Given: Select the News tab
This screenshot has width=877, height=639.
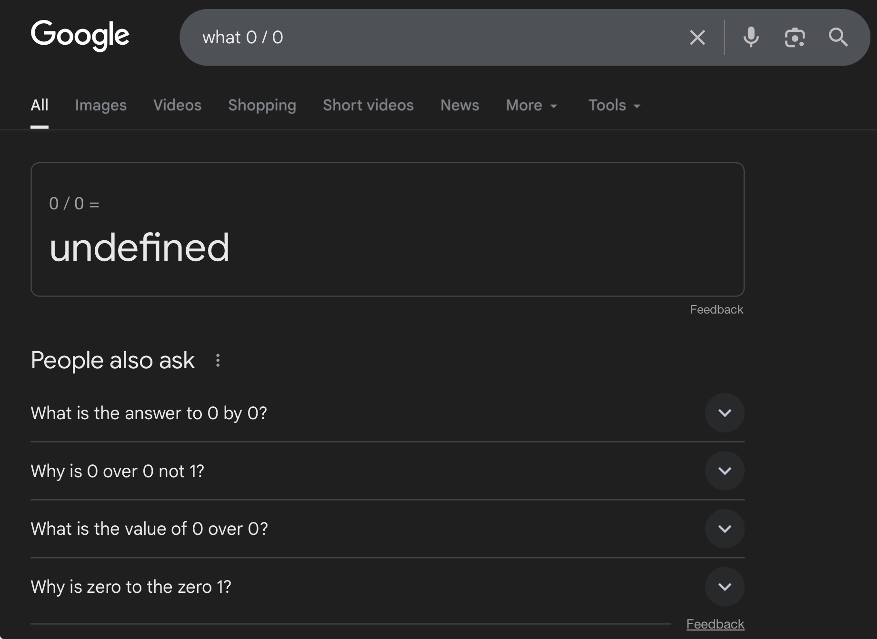Looking at the screenshot, I should [459, 105].
